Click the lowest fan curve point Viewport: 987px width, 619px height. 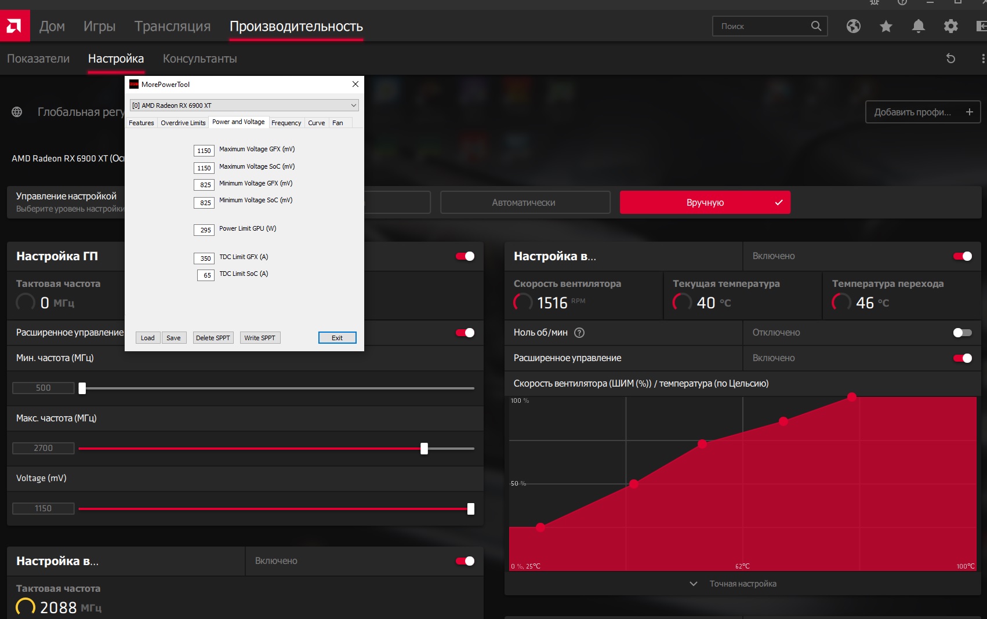pyautogui.click(x=540, y=527)
